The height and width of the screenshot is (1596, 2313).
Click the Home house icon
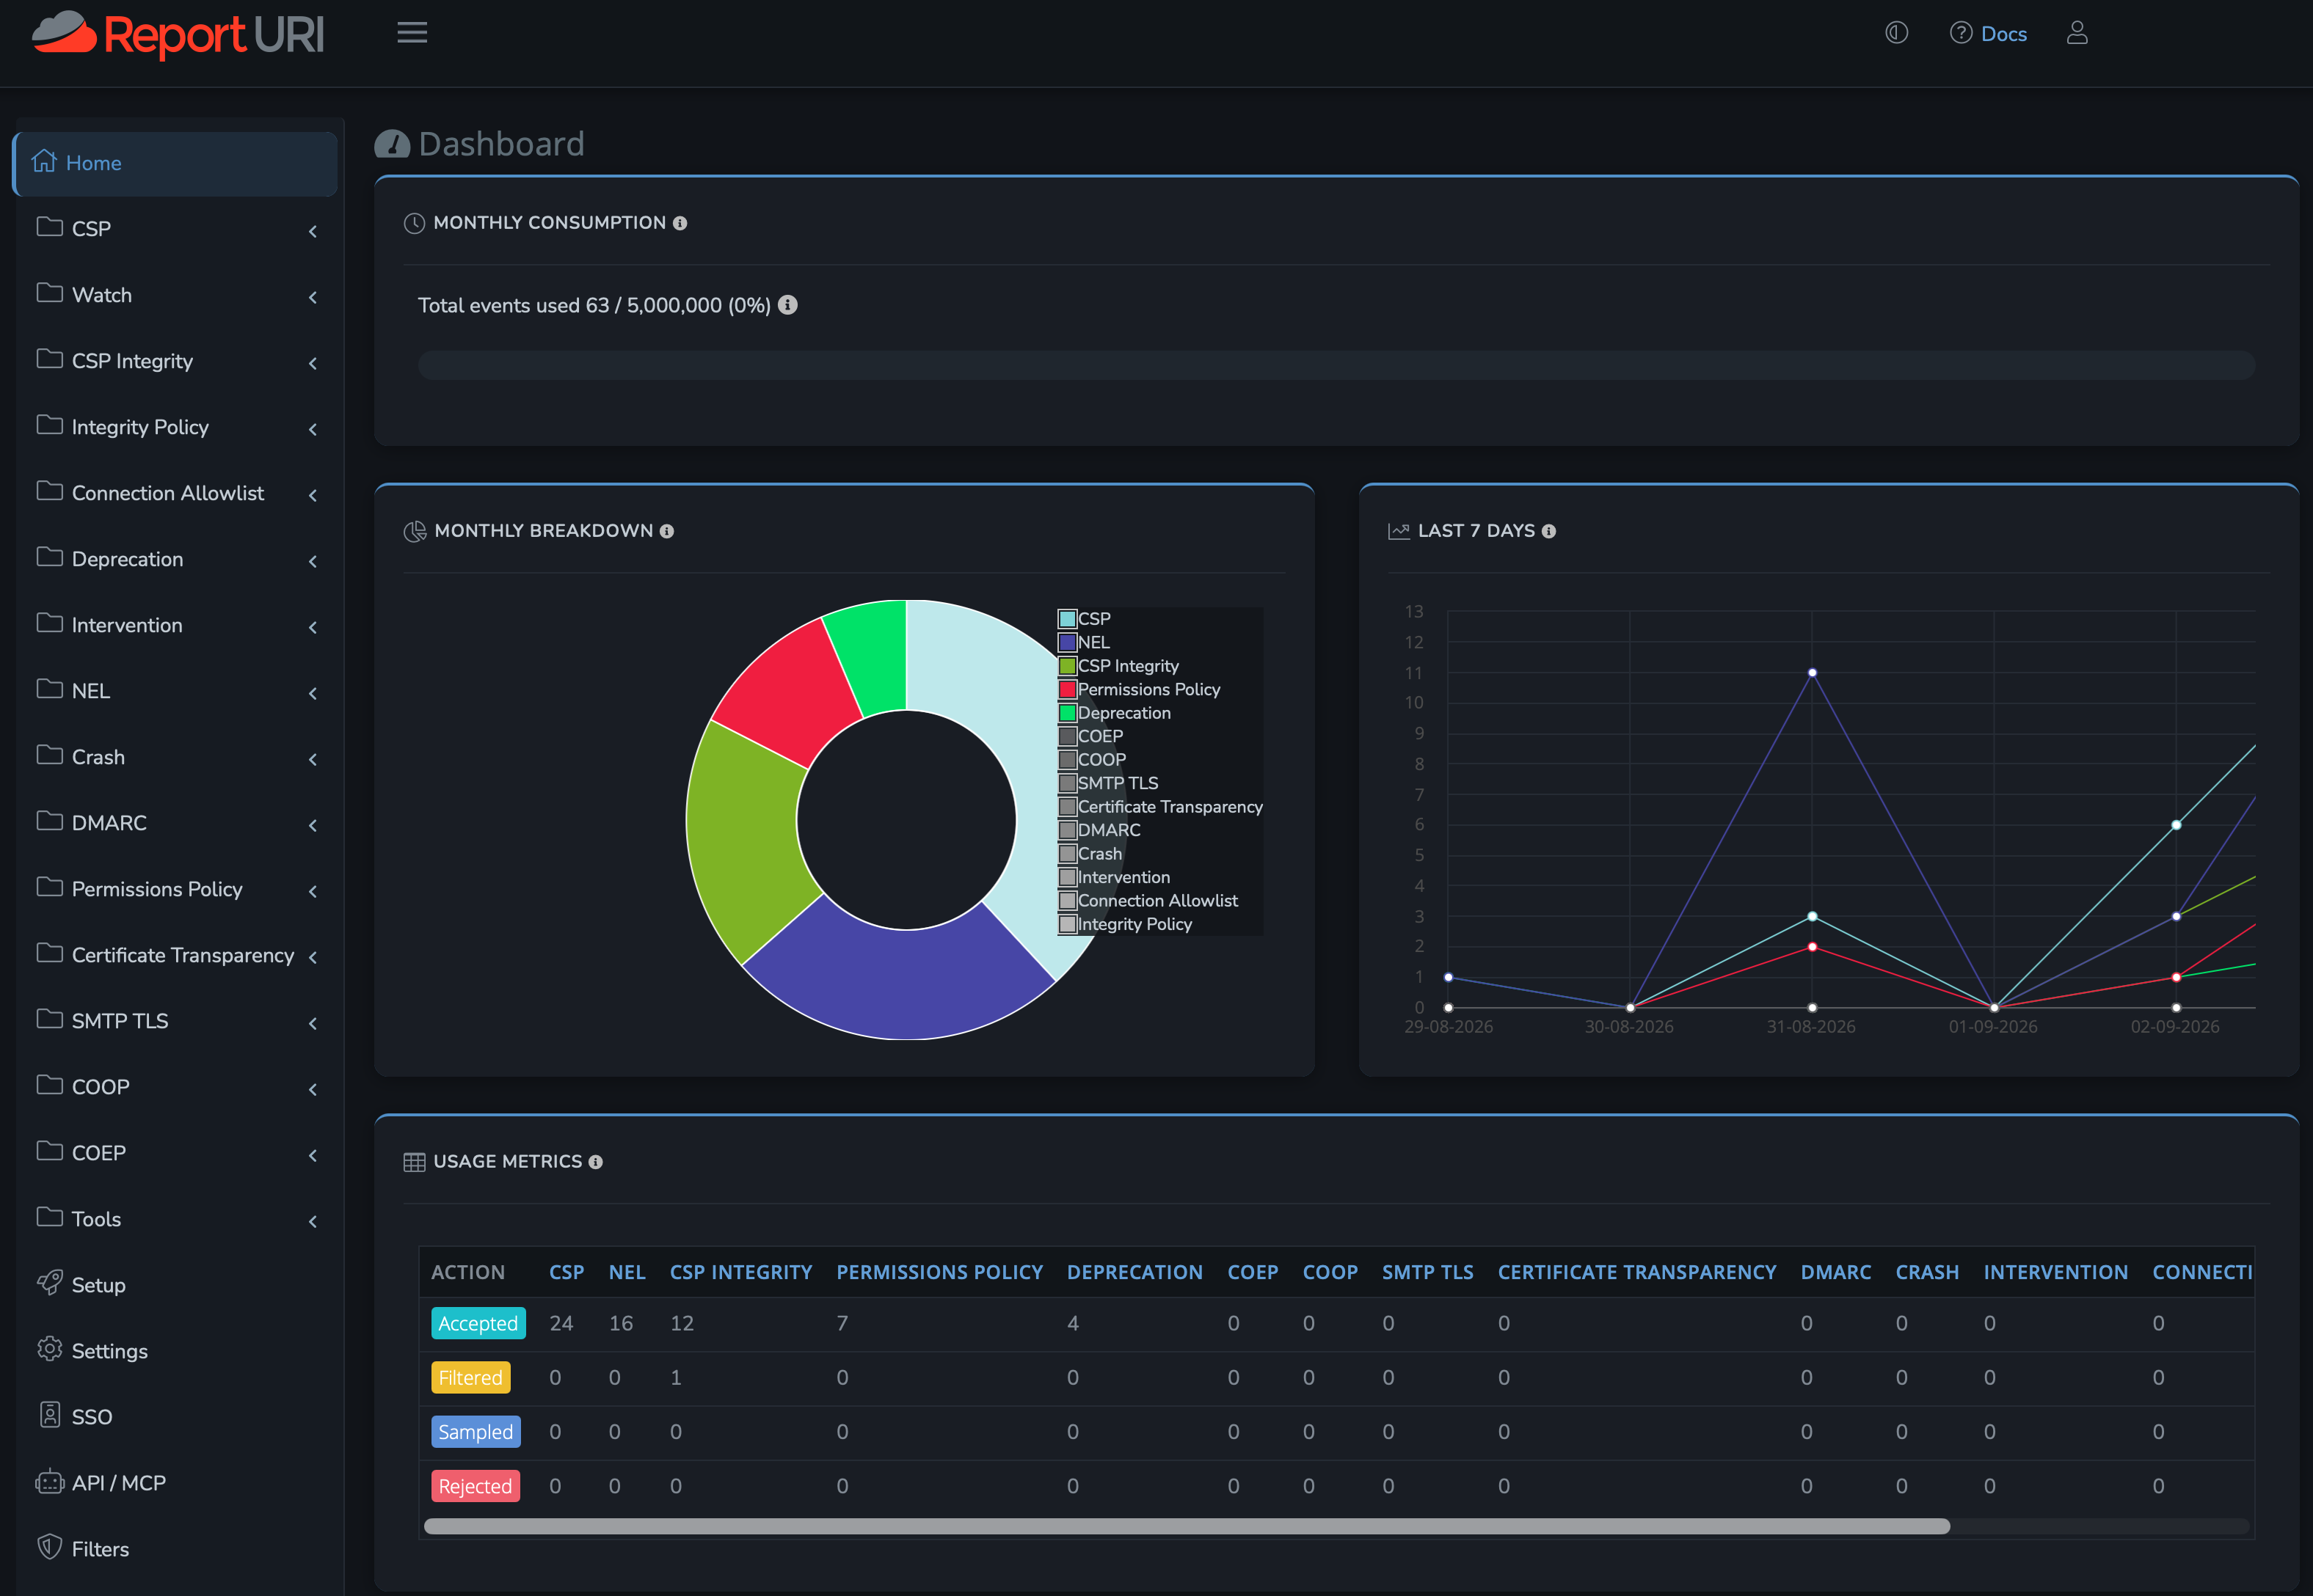tap(44, 161)
